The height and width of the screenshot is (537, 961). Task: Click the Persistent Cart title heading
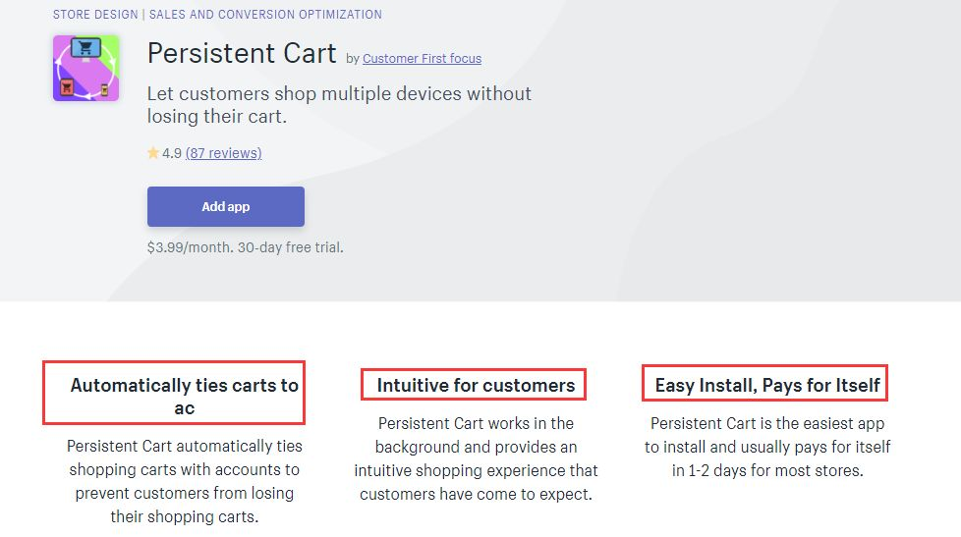coord(242,53)
